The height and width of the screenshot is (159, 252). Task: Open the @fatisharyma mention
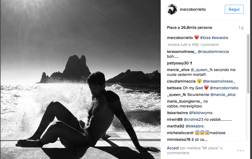[x=200, y=113]
